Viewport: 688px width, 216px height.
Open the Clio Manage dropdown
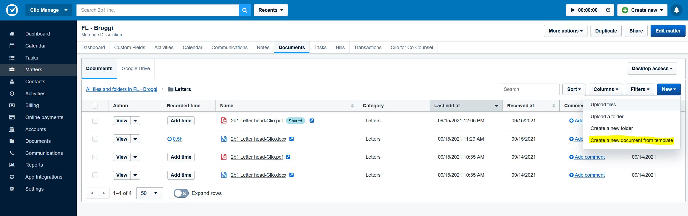point(49,10)
